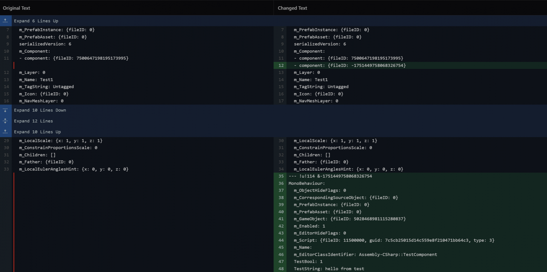This screenshot has height=272, width=547.
Task: Click 'm_Children: []' in Original Text pane
Action: pos(37,155)
